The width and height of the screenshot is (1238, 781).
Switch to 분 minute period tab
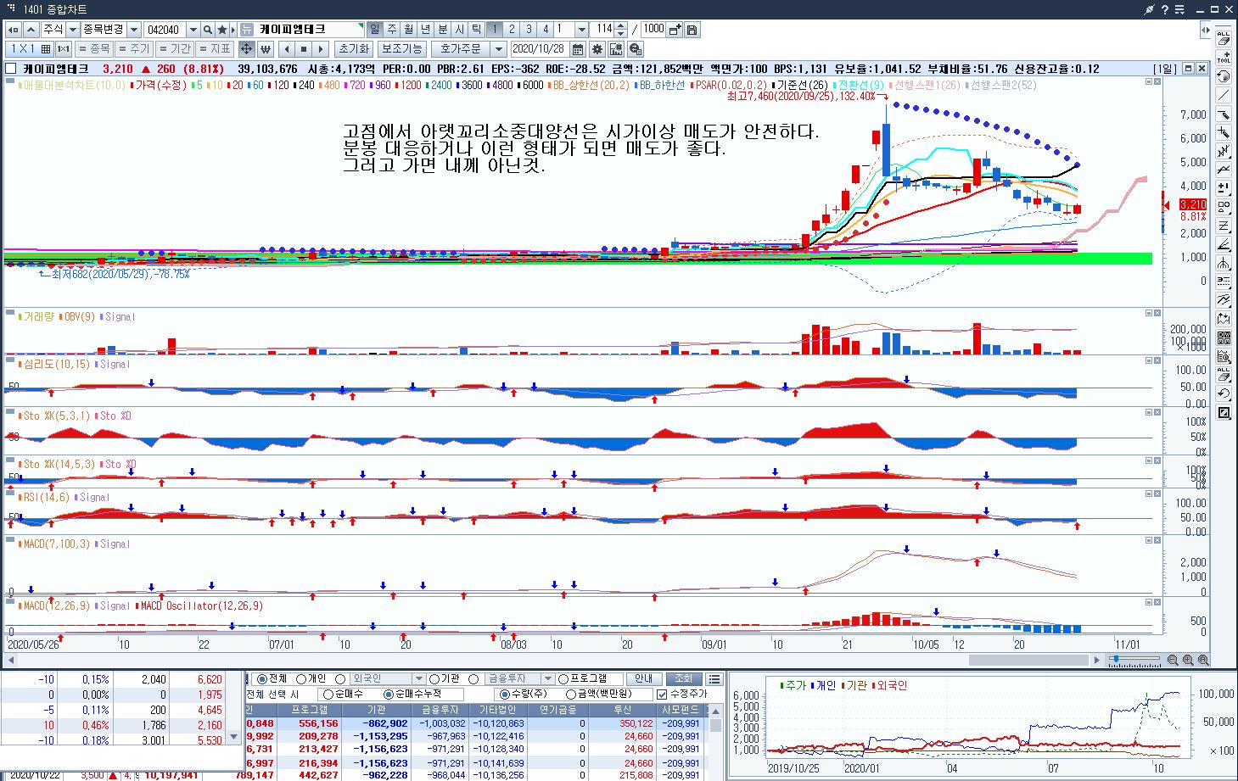coord(443,30)
